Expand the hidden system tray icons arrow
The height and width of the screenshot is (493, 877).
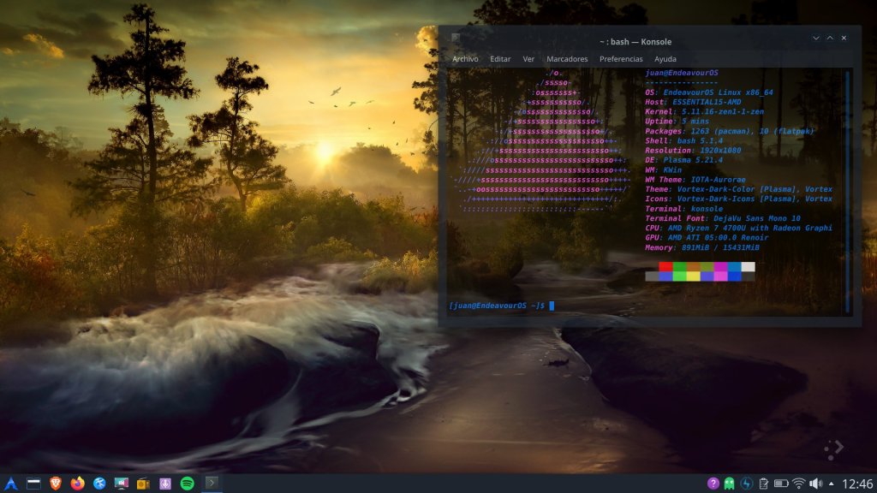pos(831,484)
